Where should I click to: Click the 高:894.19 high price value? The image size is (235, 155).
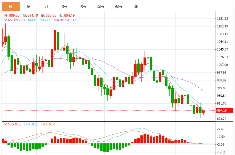(x=30, y=15)
